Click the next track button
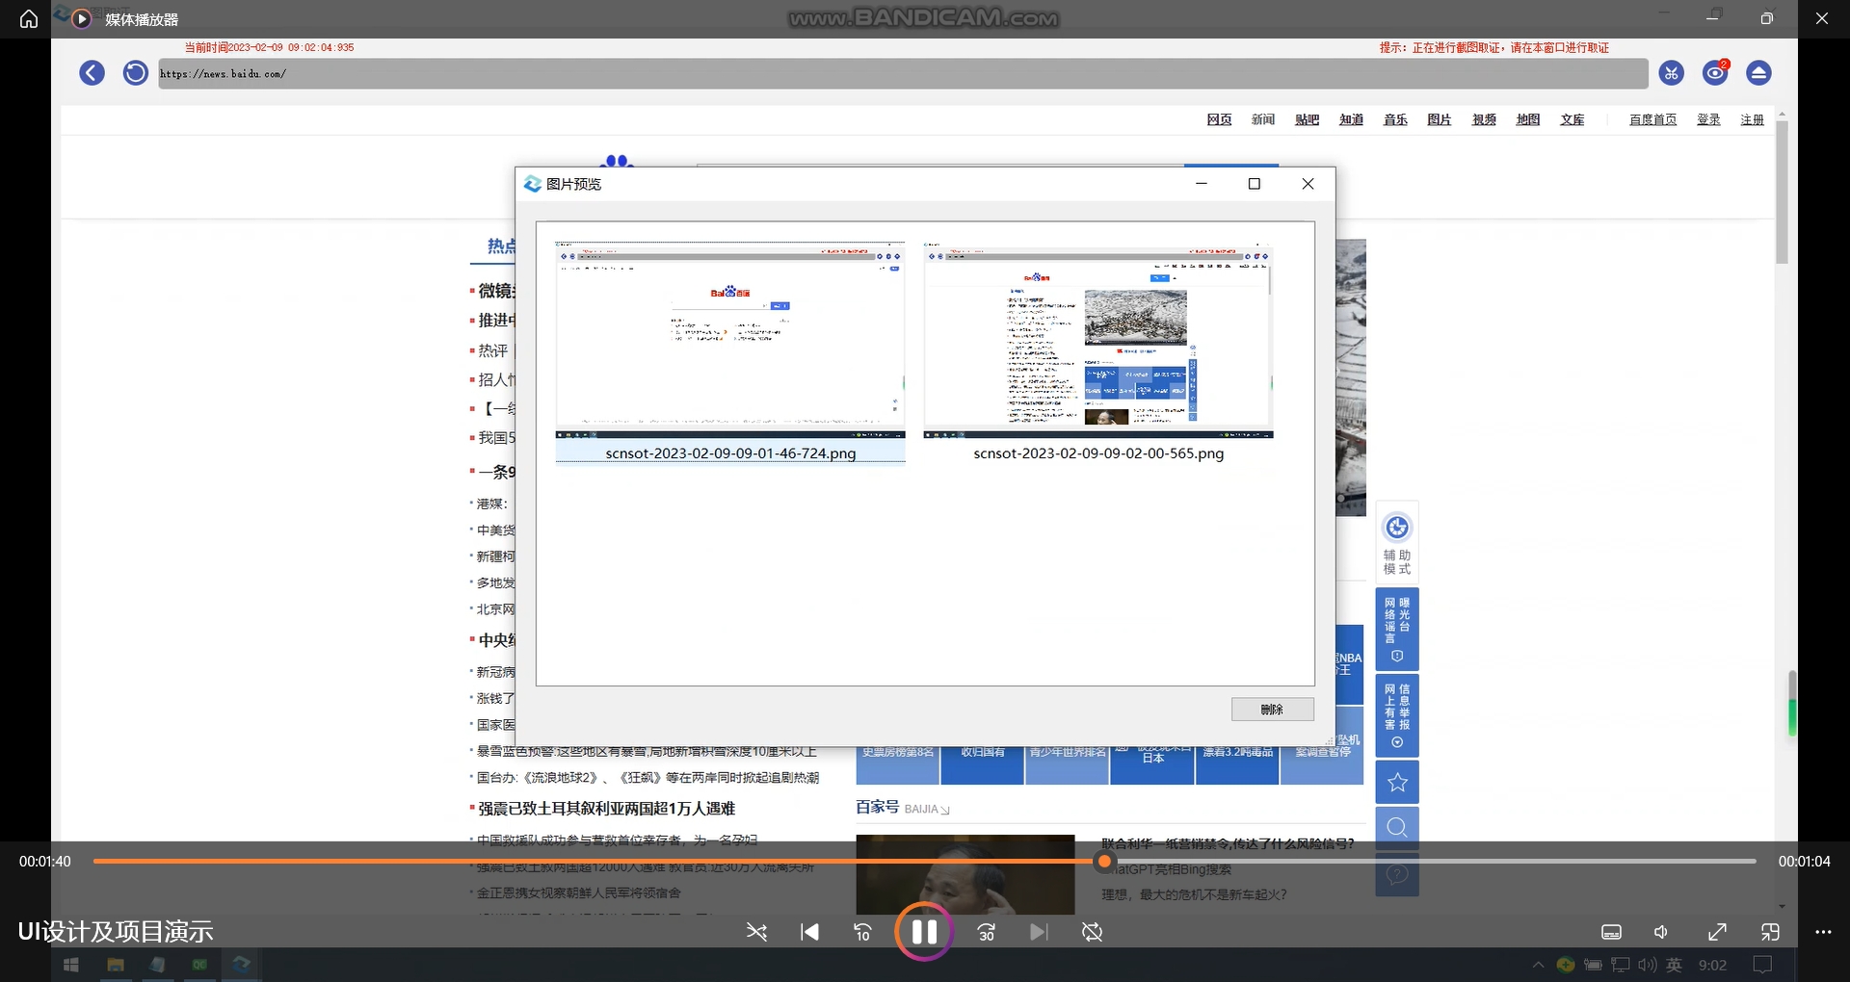This screenshot has height=982, width=1850. pos(1039,932)
